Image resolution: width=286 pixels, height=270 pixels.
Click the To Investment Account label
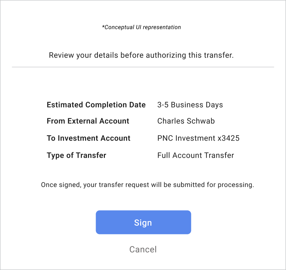coord(89,138)
